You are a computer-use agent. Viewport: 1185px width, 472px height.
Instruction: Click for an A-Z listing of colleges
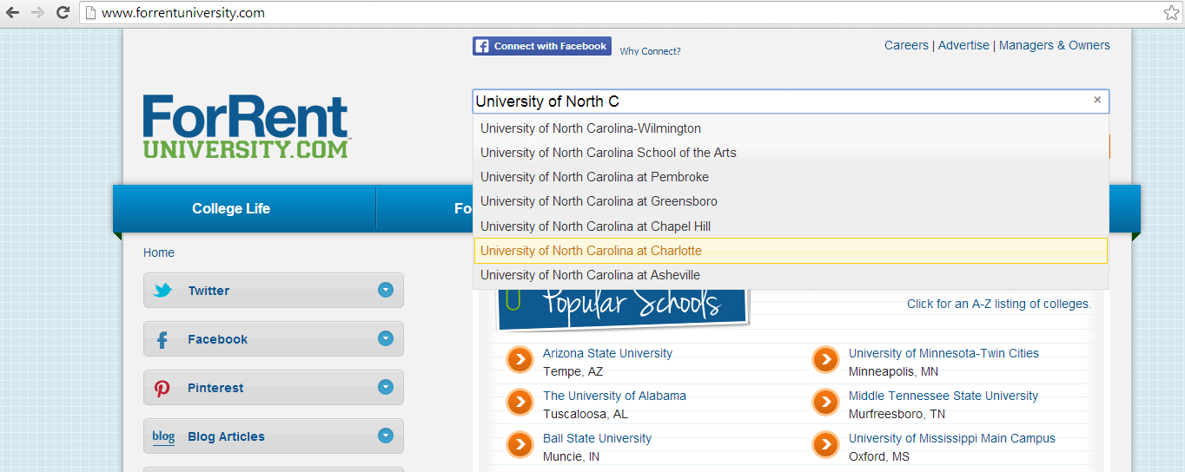(x=999, y=304)
